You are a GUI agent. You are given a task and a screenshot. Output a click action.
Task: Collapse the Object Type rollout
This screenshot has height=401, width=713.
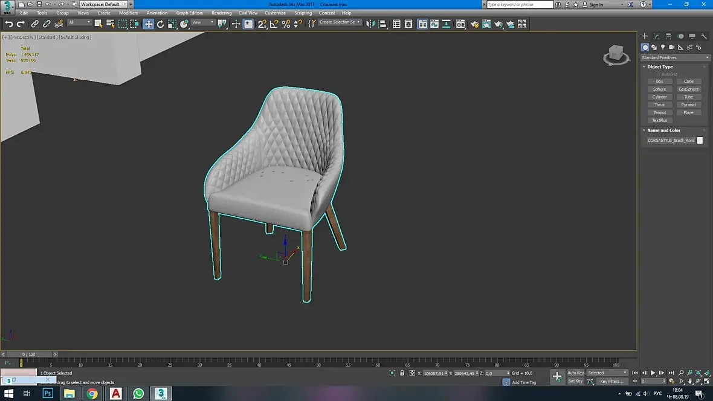(x=660, y=67)
